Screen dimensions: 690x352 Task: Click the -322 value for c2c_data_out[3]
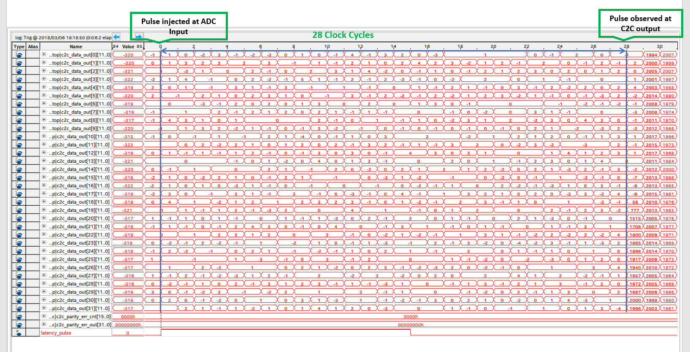[128, 79]
